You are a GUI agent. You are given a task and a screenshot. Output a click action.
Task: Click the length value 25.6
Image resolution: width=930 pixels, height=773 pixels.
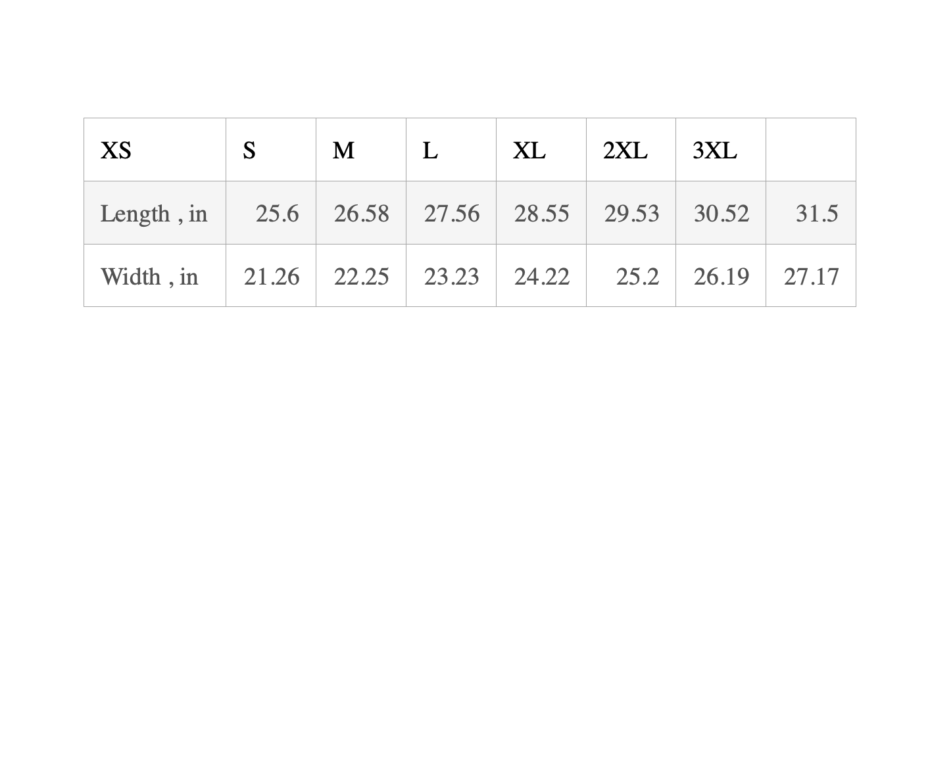277,214
